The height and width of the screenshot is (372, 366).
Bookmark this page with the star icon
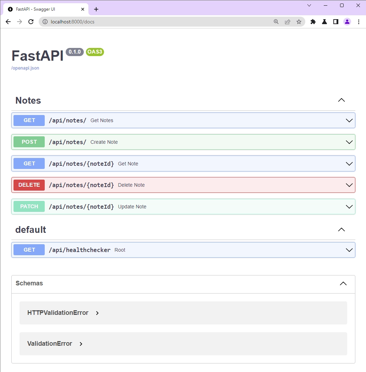(299, 22)
